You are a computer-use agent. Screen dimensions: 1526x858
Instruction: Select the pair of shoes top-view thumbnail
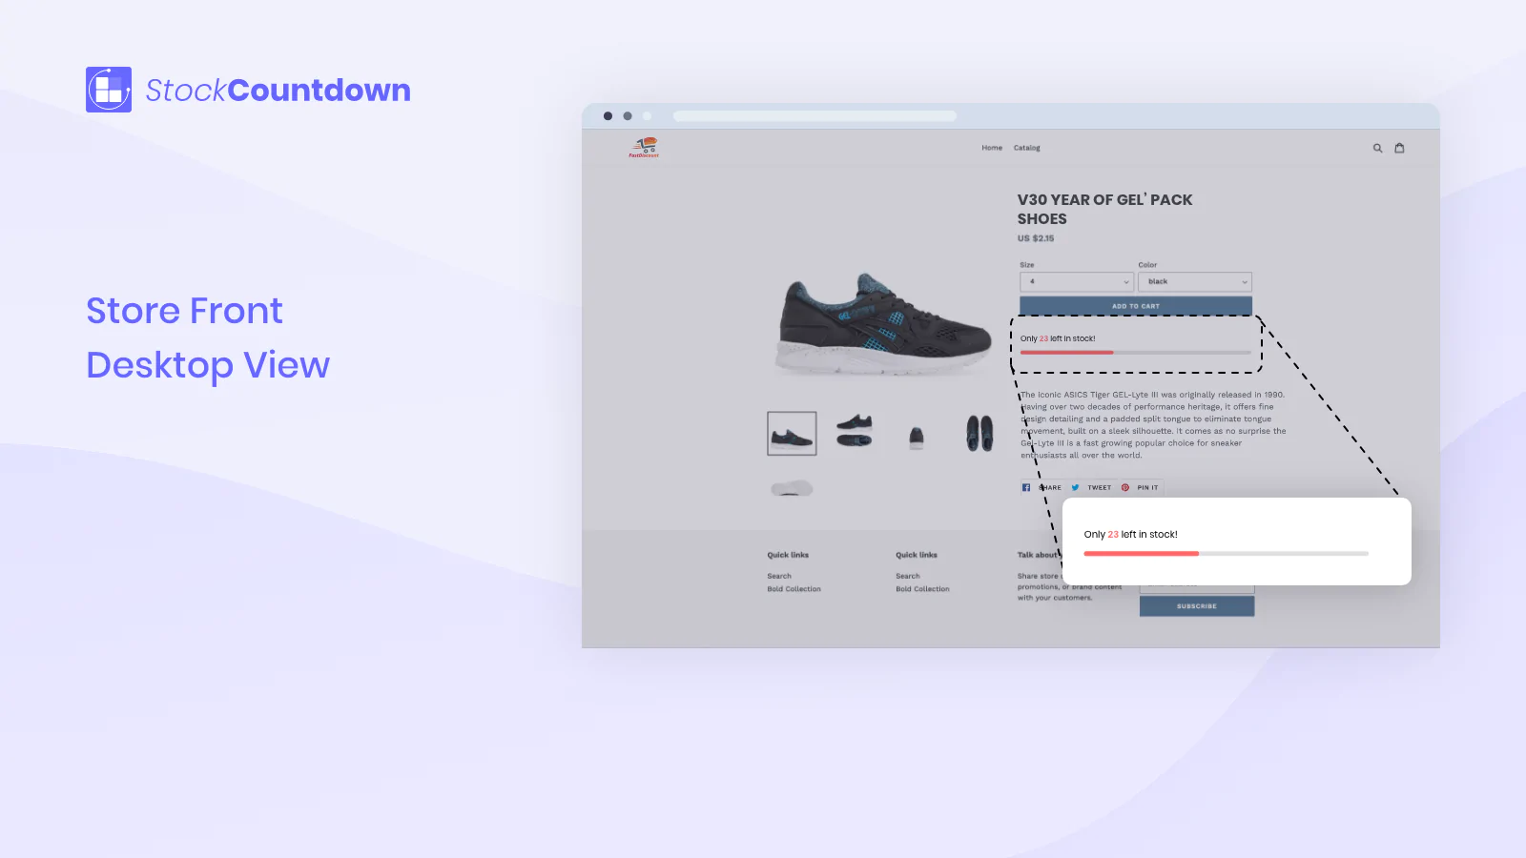coord(980,434)
